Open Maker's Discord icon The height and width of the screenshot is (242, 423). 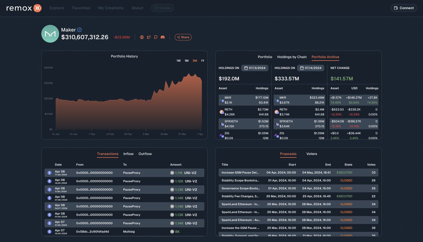[163, 37]
